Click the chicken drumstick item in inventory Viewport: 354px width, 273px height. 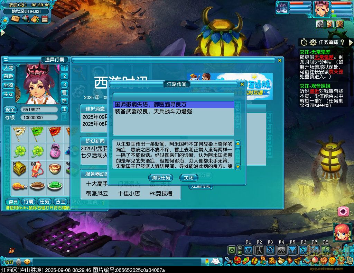[20, 186]
